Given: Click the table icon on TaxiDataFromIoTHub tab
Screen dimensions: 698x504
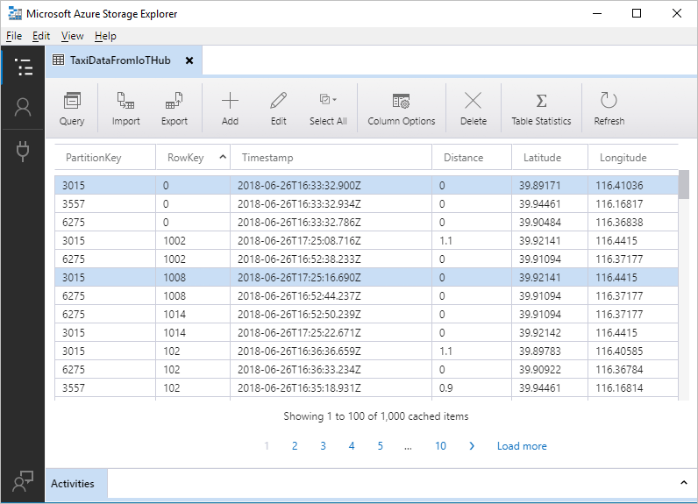Looking at the screenshot, I should tap(59, 60).
